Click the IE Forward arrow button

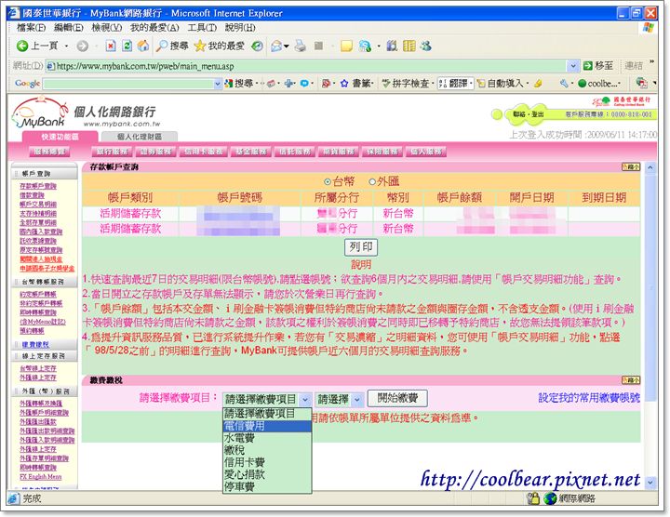pos(83,46)
